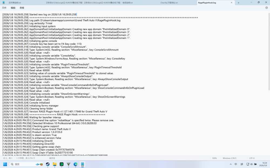Click the 100% zoom indicator in status bar
The image size is (270, 168).
(x=214, y=158)
